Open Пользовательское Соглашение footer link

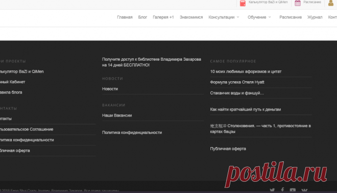point(27,129)
